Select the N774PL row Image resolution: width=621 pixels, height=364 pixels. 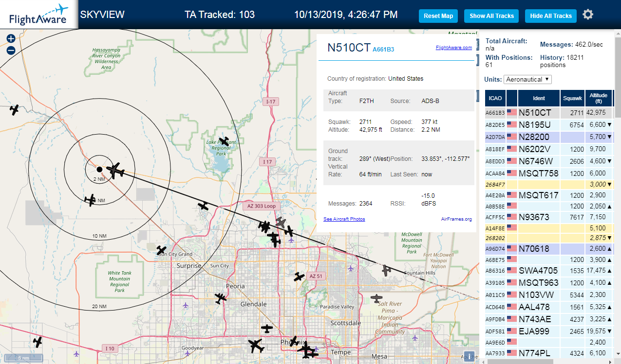point(549,353)
